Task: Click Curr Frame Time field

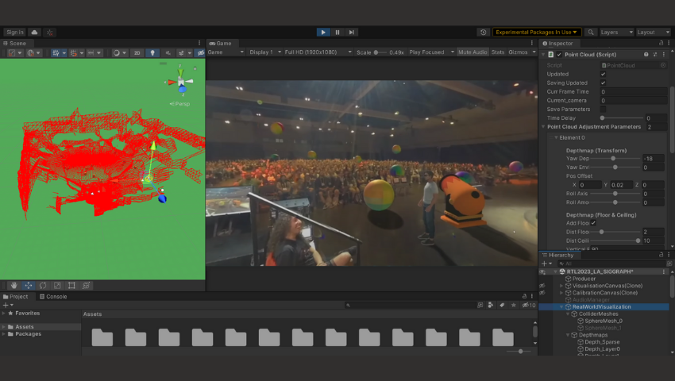Action: tap(634, 92)
